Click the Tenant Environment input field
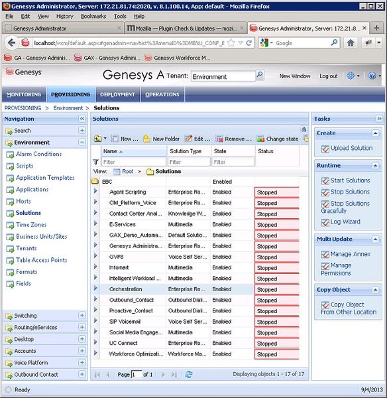387x398 pixels. (223, 76)
